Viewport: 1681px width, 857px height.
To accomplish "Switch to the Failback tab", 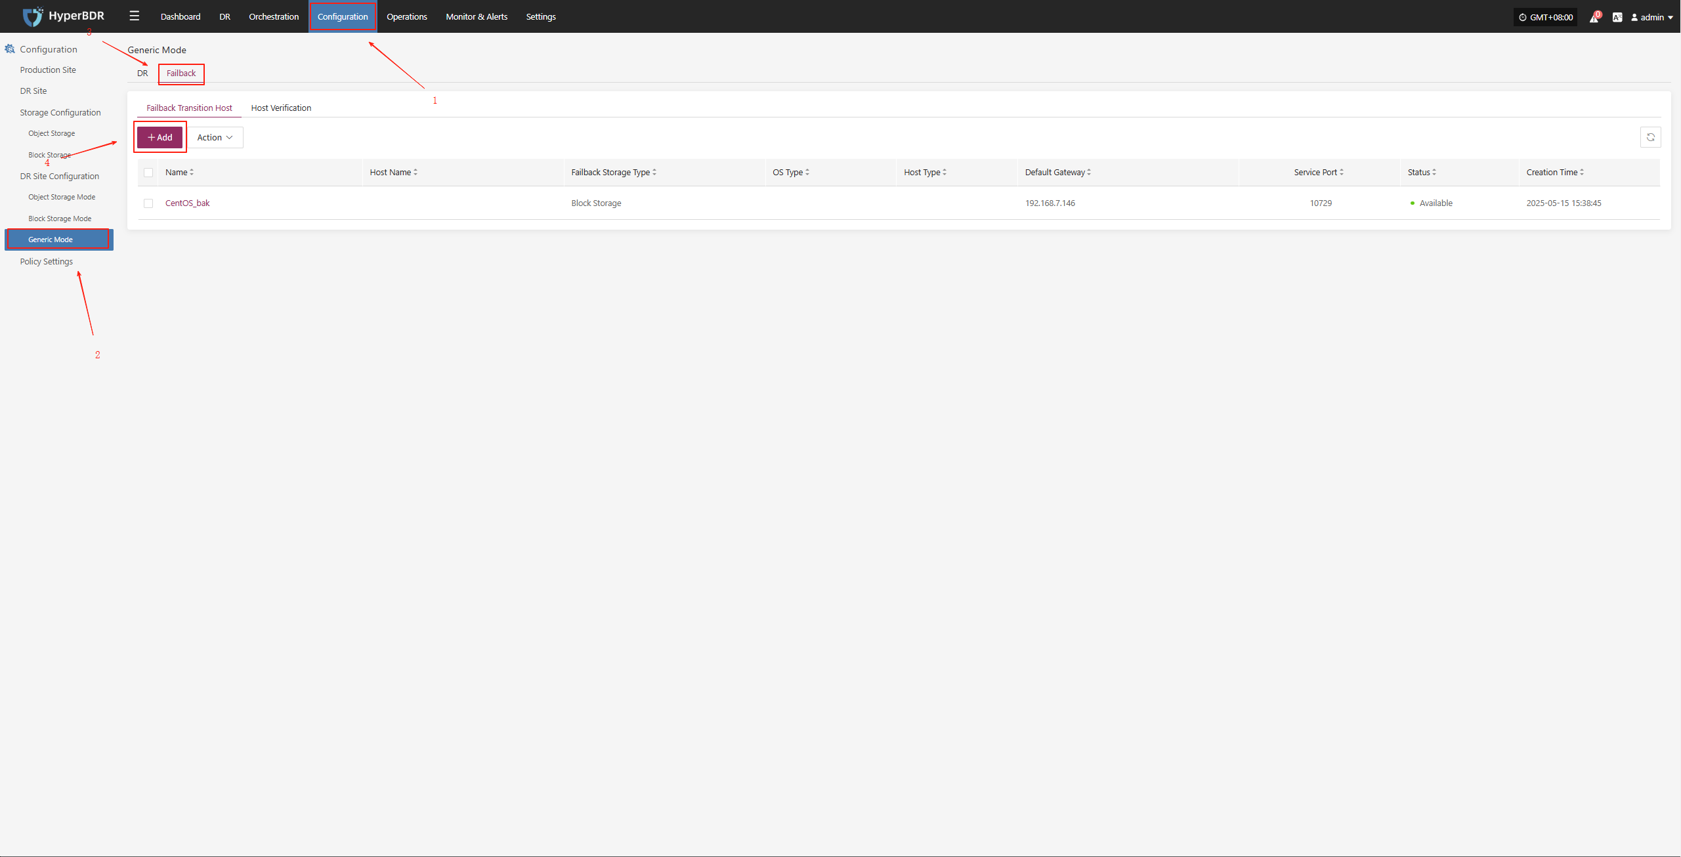I will pos(181,73).
